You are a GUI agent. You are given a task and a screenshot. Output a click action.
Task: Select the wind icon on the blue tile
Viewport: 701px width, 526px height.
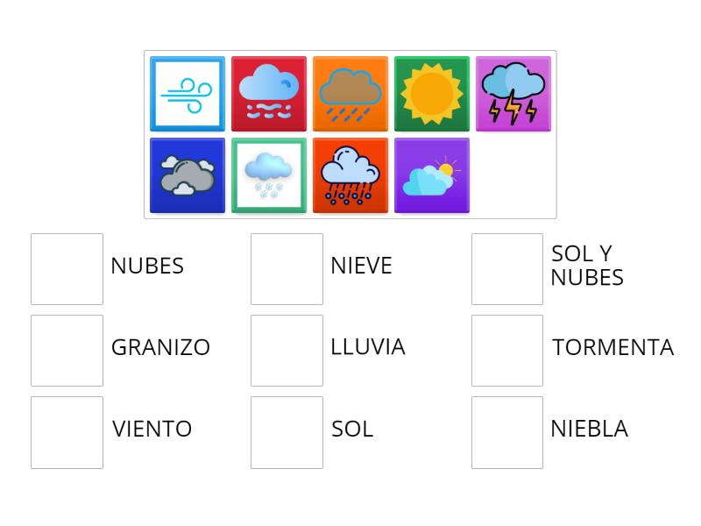pos(187,94)
